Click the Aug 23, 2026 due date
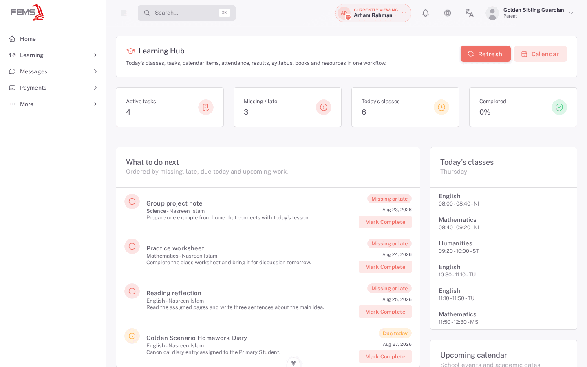 tap(397, 210)
